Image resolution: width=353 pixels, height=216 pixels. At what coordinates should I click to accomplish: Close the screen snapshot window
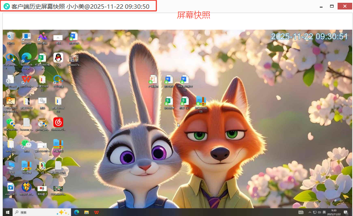[345, 6]
